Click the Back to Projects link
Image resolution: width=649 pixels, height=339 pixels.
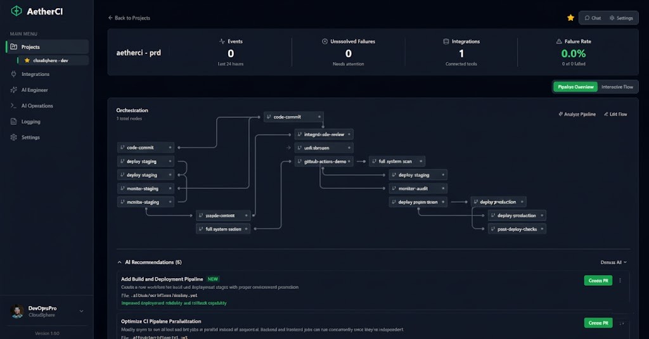(x=129, y=18)
